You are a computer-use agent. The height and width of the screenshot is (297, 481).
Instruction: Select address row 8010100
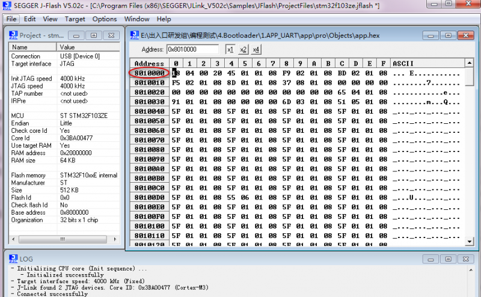point(149,226)
